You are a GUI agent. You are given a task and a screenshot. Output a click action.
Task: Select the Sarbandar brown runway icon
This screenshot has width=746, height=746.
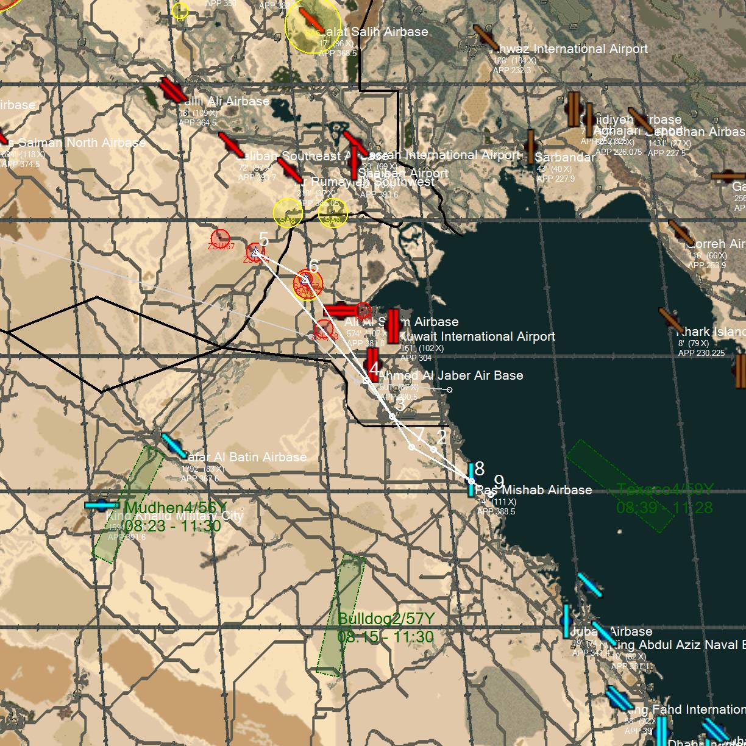point(530,147)
